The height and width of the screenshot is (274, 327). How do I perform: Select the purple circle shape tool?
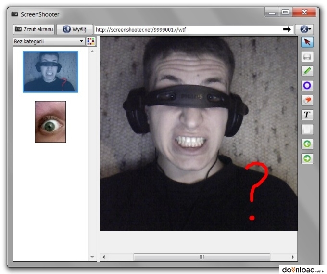click(307, 86)
